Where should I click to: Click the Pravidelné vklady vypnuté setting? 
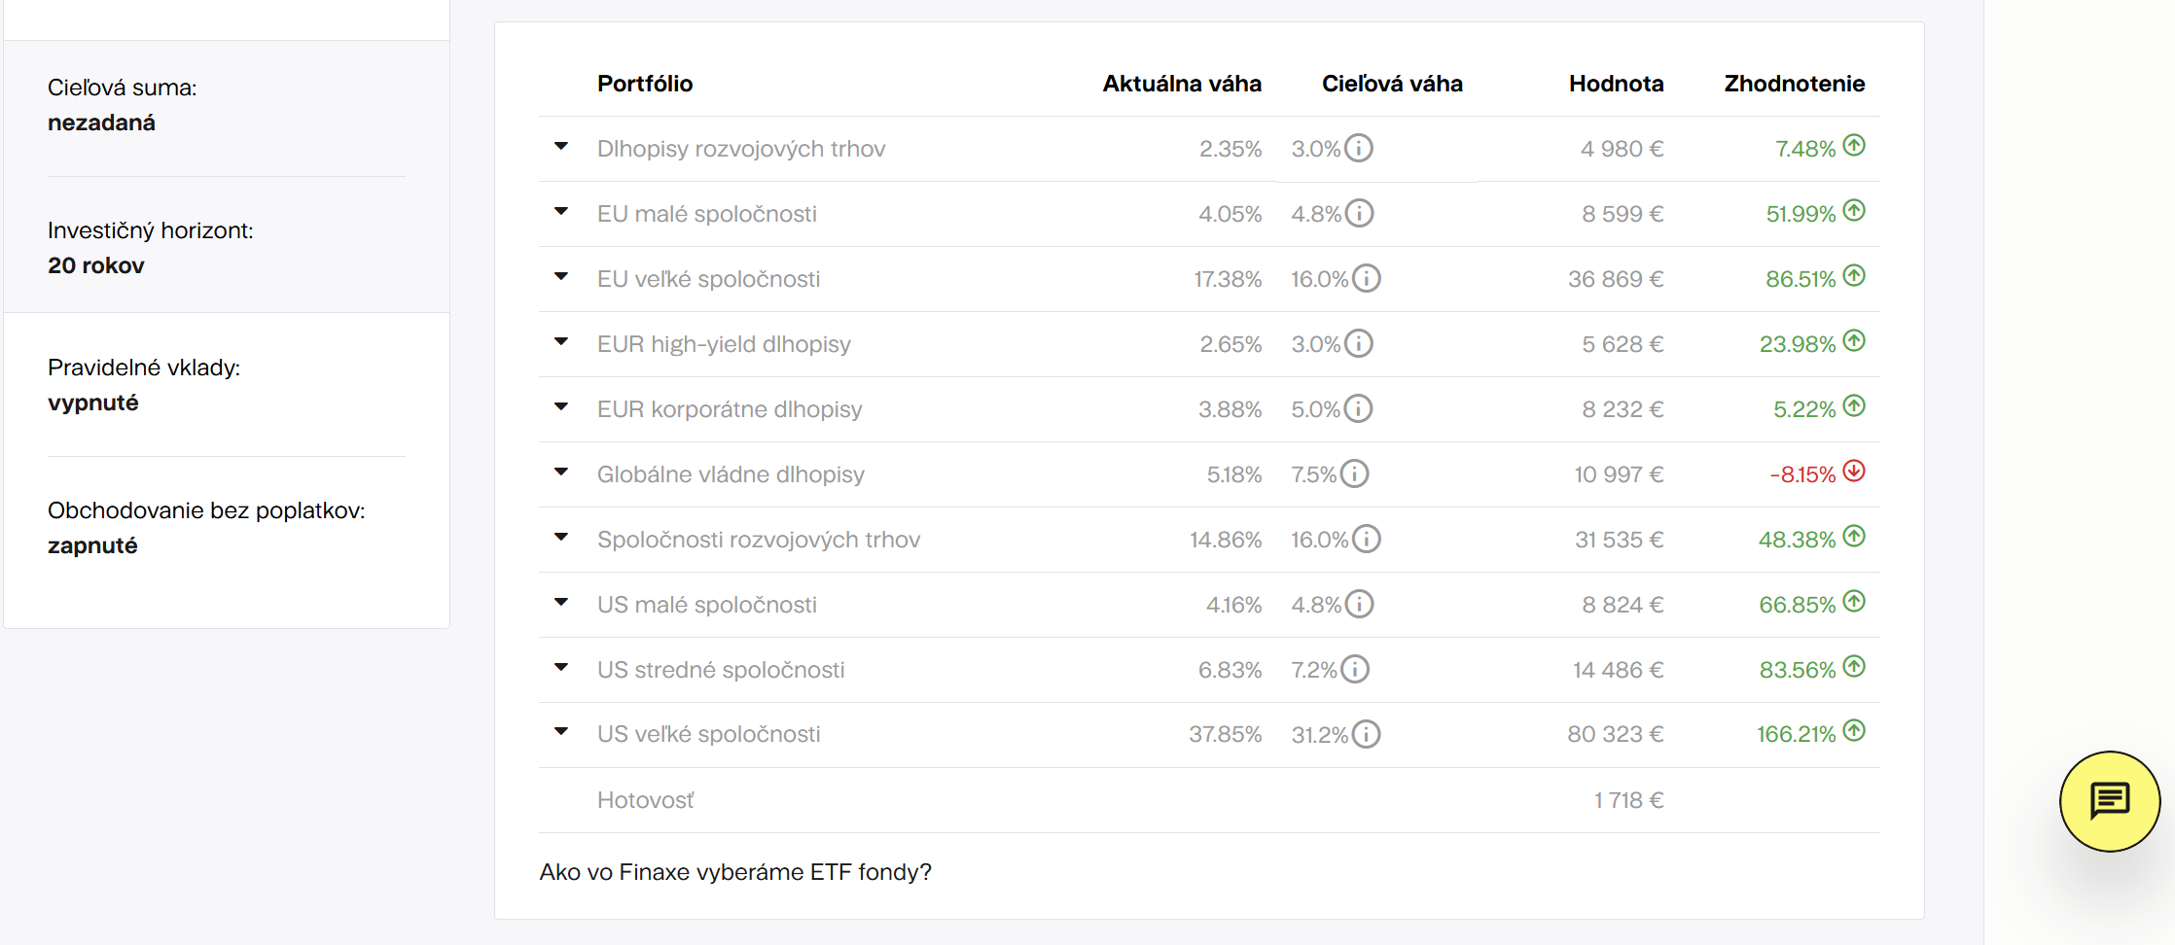click(x=93, y=402)
